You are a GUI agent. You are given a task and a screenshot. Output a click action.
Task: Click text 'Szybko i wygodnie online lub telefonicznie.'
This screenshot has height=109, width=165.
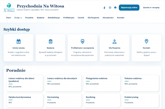(x=18, y=54)
